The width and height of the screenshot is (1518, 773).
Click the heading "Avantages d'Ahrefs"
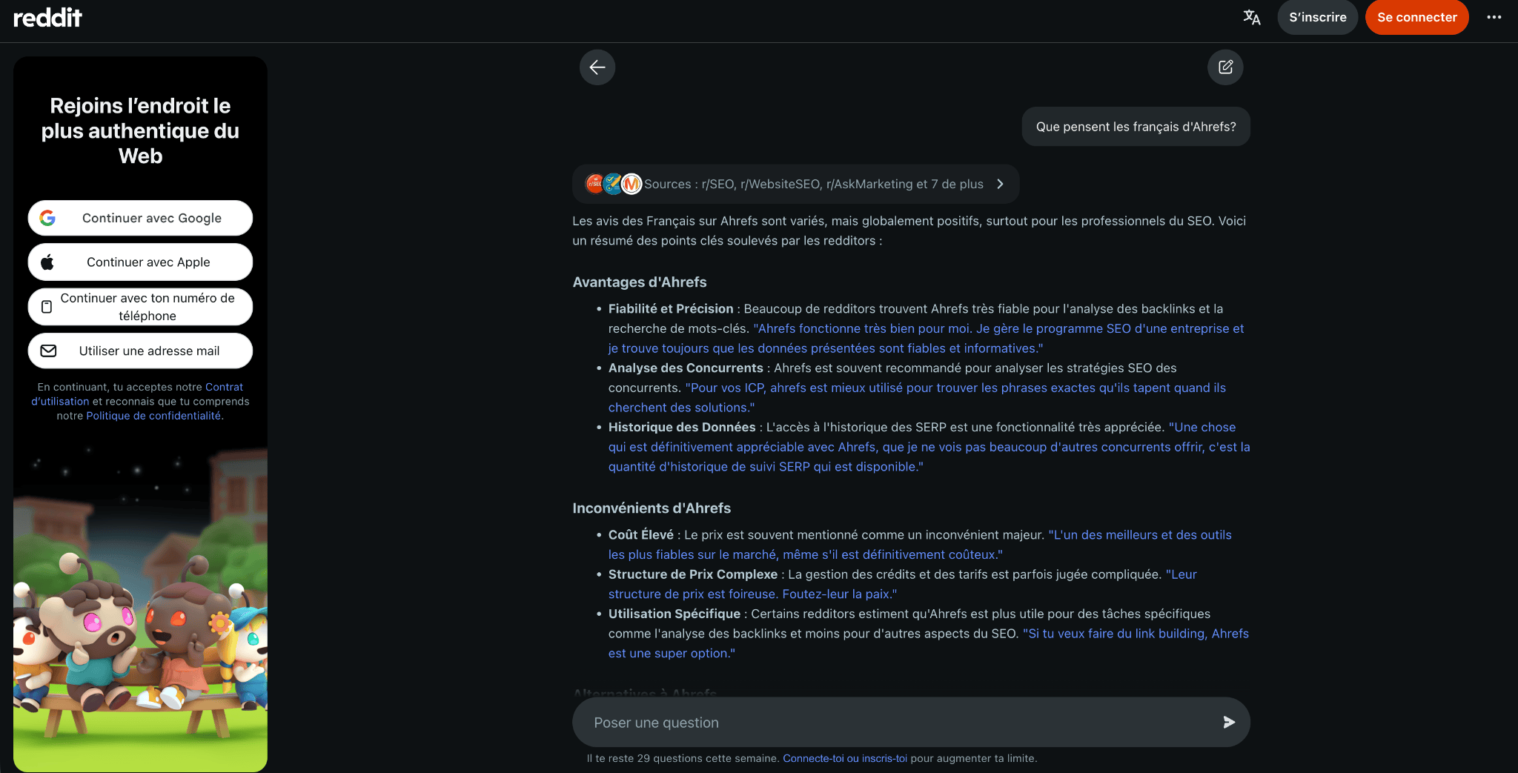(640, 282)
